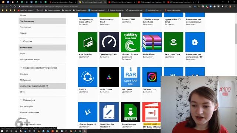Filter by HoloLens device
This screenshot has width=237, height=133.
click(24, 74)
